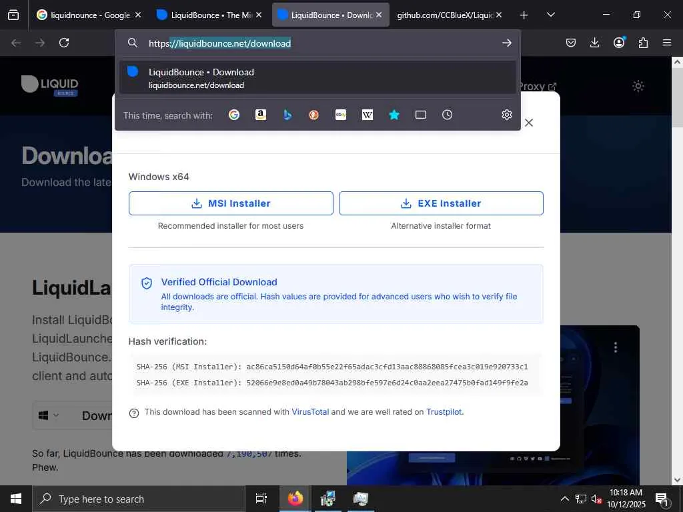The height and width of the screenshot is (512, 683).
Task: Click the MSI Installer SHA-256 hash line
Action: tap(332, 367)
